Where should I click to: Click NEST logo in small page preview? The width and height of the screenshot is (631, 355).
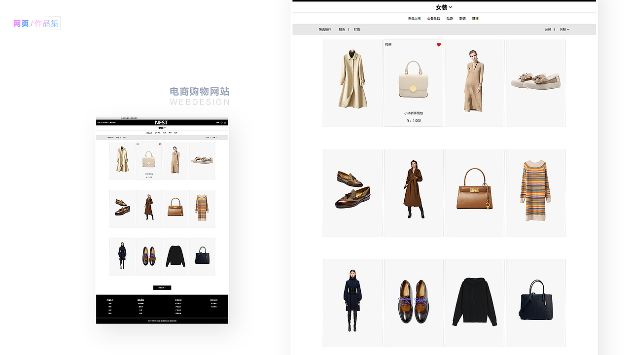click(x=161, y=122)
